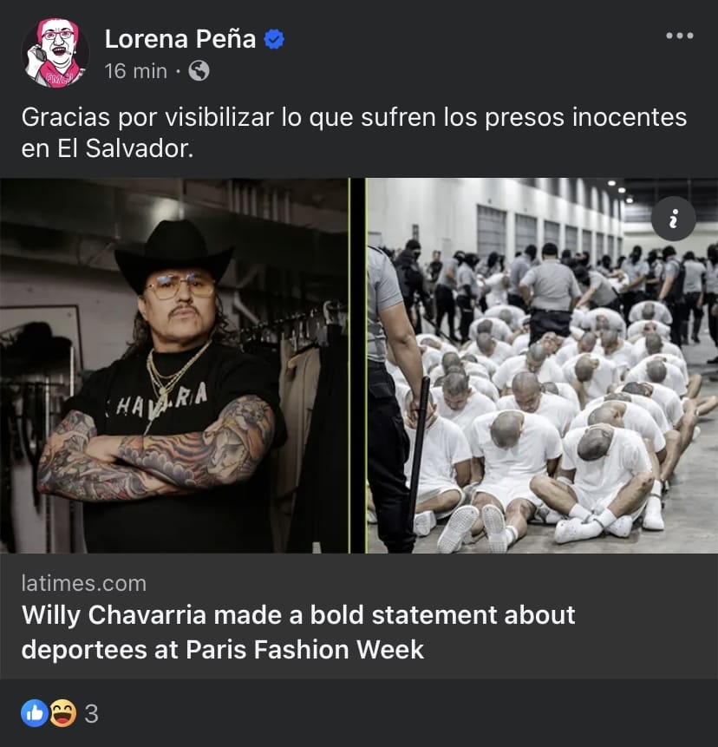The width and height of the screenshot is (718, 747).
Task: Open the photo of man in cowboy hat
Action: 174,365
